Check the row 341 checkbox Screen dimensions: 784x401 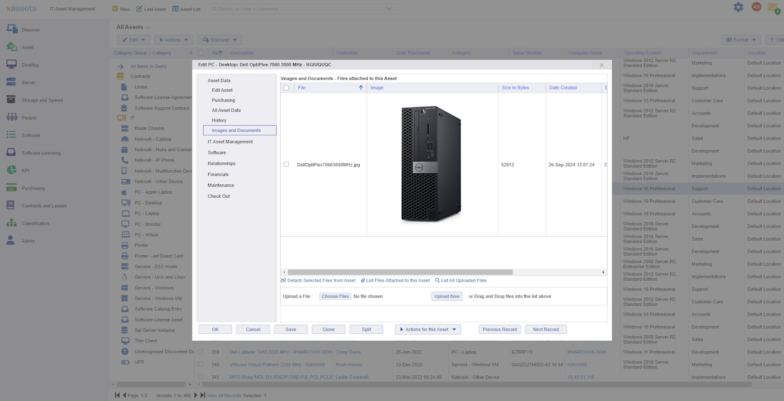201,377
